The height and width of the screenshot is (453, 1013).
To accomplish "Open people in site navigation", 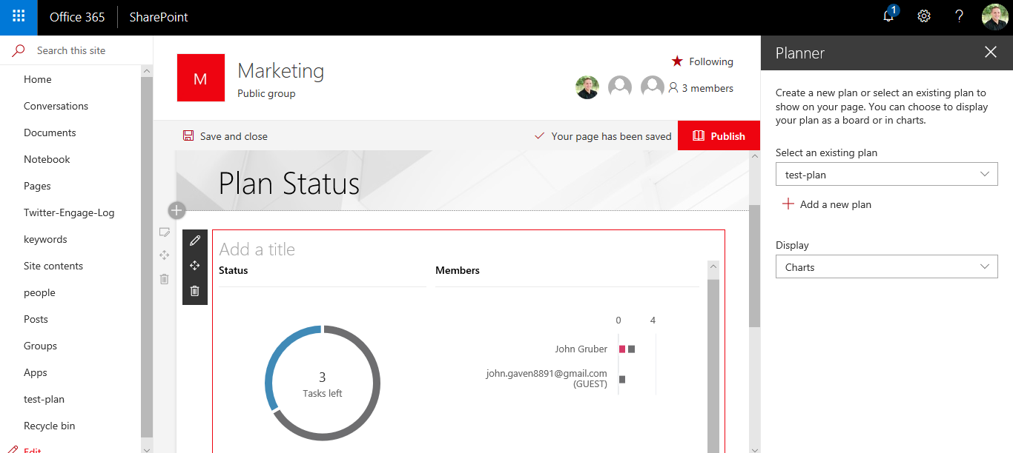I will (x=39, y=292).
